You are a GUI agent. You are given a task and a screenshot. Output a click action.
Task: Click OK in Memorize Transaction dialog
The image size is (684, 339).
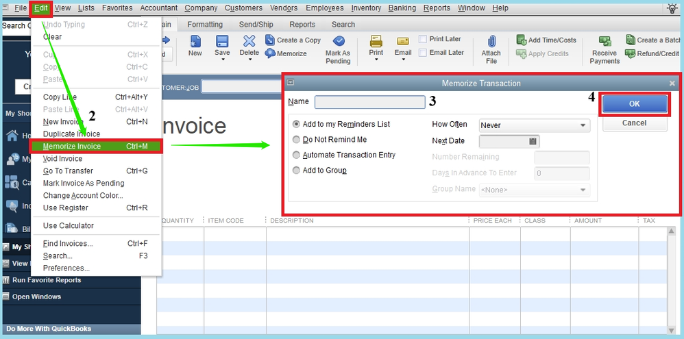(x=635, y=103)
